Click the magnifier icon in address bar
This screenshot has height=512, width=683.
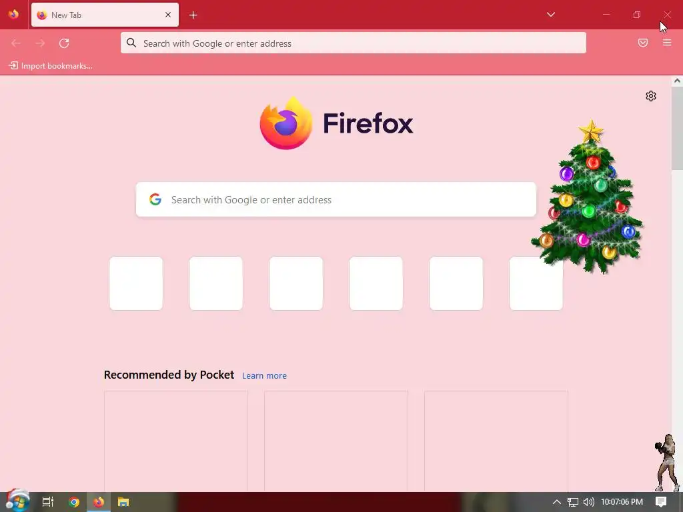(131, 43)
